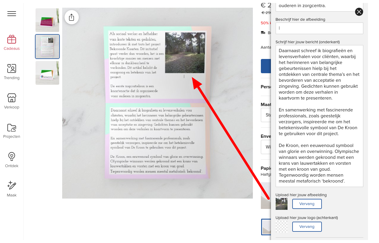Click Vervang for the achterkant logo
379x243 pixels.
[307, 227]
